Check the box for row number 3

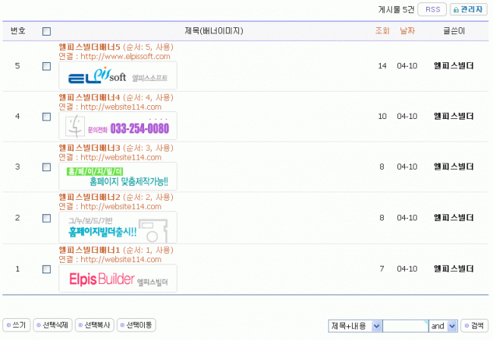click(46, 167)
